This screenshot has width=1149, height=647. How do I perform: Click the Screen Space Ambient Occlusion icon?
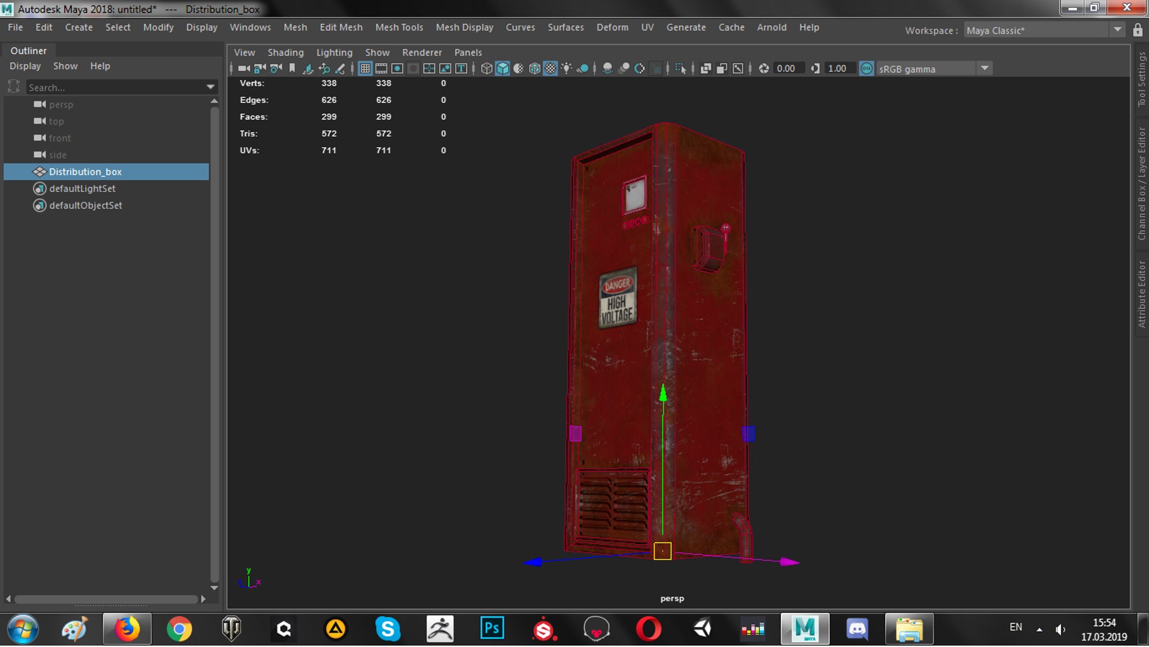point(607,68)
